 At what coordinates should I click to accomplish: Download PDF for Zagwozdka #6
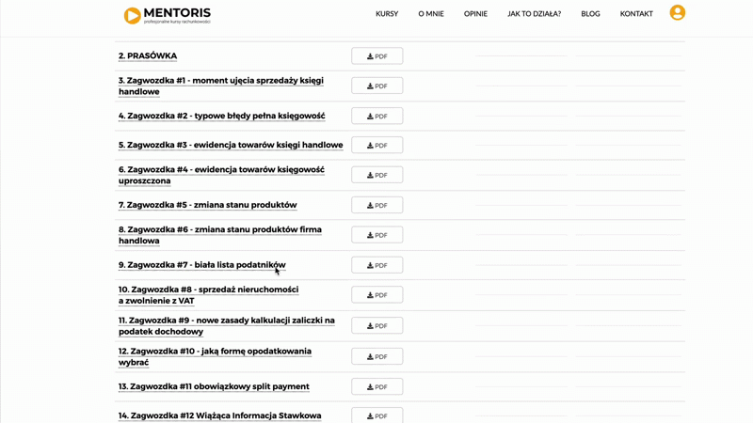(x=377, y=235)
